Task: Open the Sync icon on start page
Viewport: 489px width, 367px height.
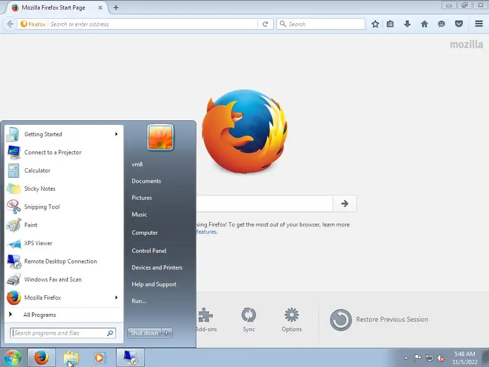Action: click(x=249, y=320)
